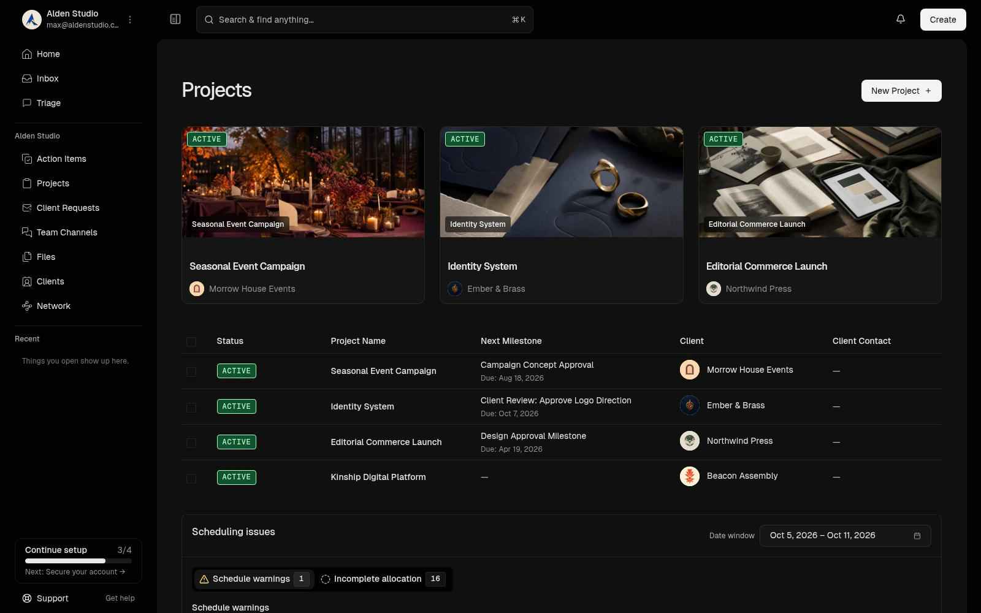The height and width of the screenshot is (613, 981).
Task: Click the Create button
Action: point(943,20)
